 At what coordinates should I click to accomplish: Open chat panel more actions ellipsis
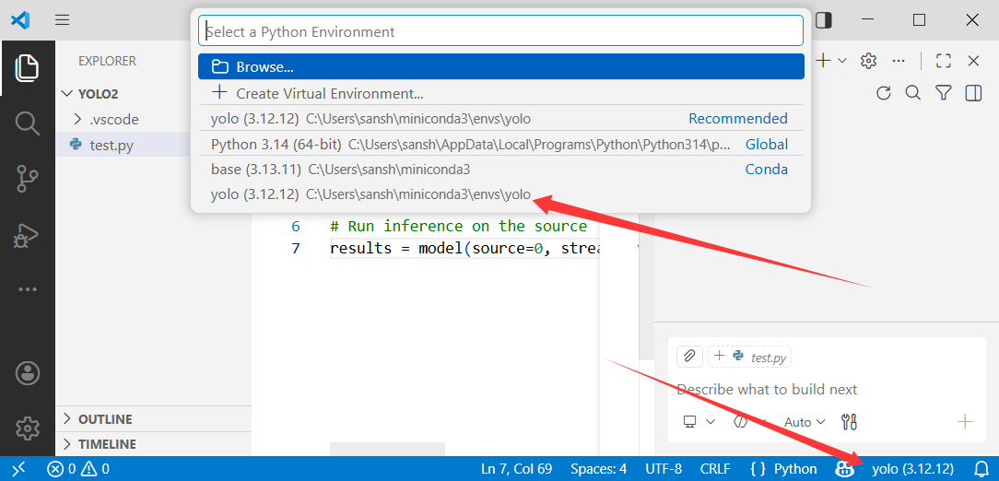pyautogui.click(x=899, y=61)
